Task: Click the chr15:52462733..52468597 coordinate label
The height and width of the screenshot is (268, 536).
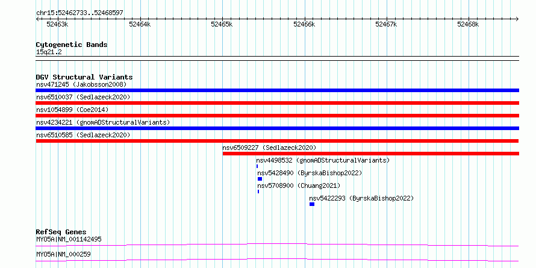Action: tap(79, 13)
